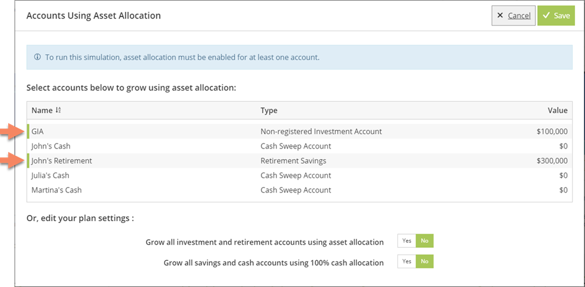
Task: Click the Name column header
Action: (x=42, y=111)
